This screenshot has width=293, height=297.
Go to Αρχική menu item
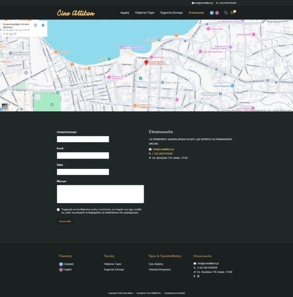pos(125,13)
